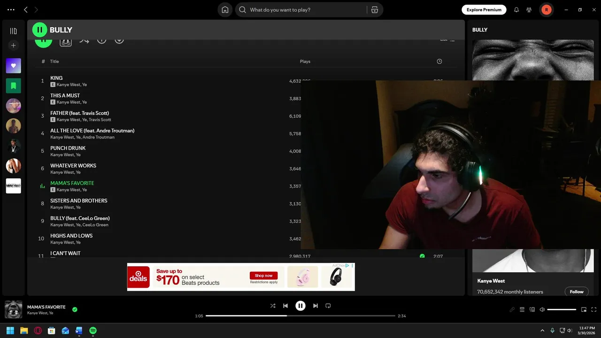601x338 pixels.
Task: Open Kanye West link in side panel
Action: [x=491, y=281]
